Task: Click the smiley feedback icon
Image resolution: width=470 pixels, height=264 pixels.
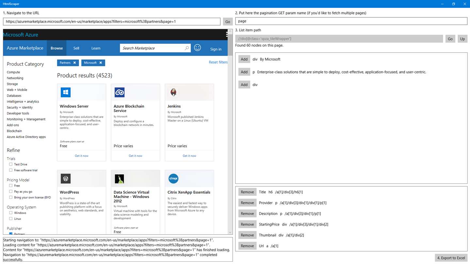Action: point(197,48)
